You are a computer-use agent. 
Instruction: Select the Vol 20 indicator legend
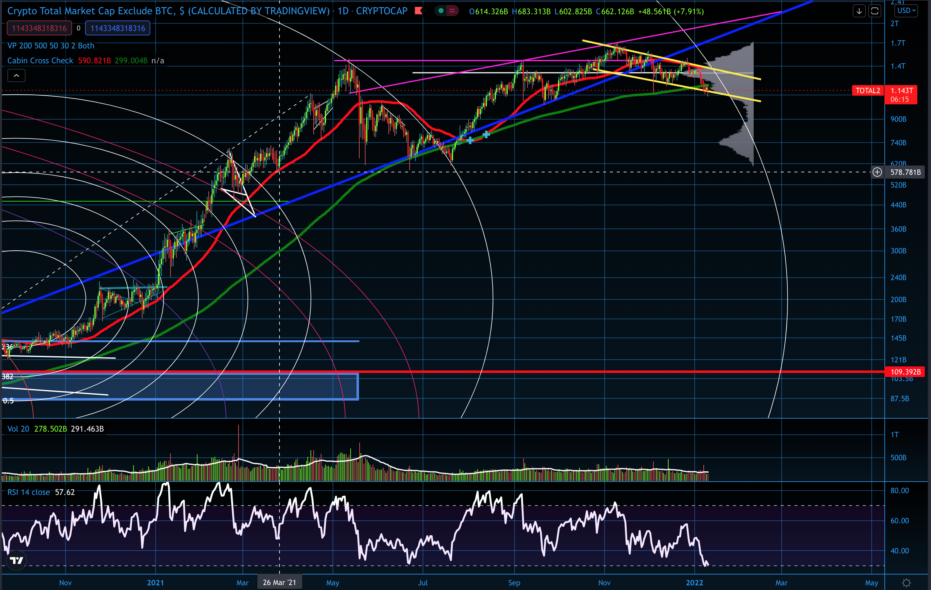(x=18, y=429)
